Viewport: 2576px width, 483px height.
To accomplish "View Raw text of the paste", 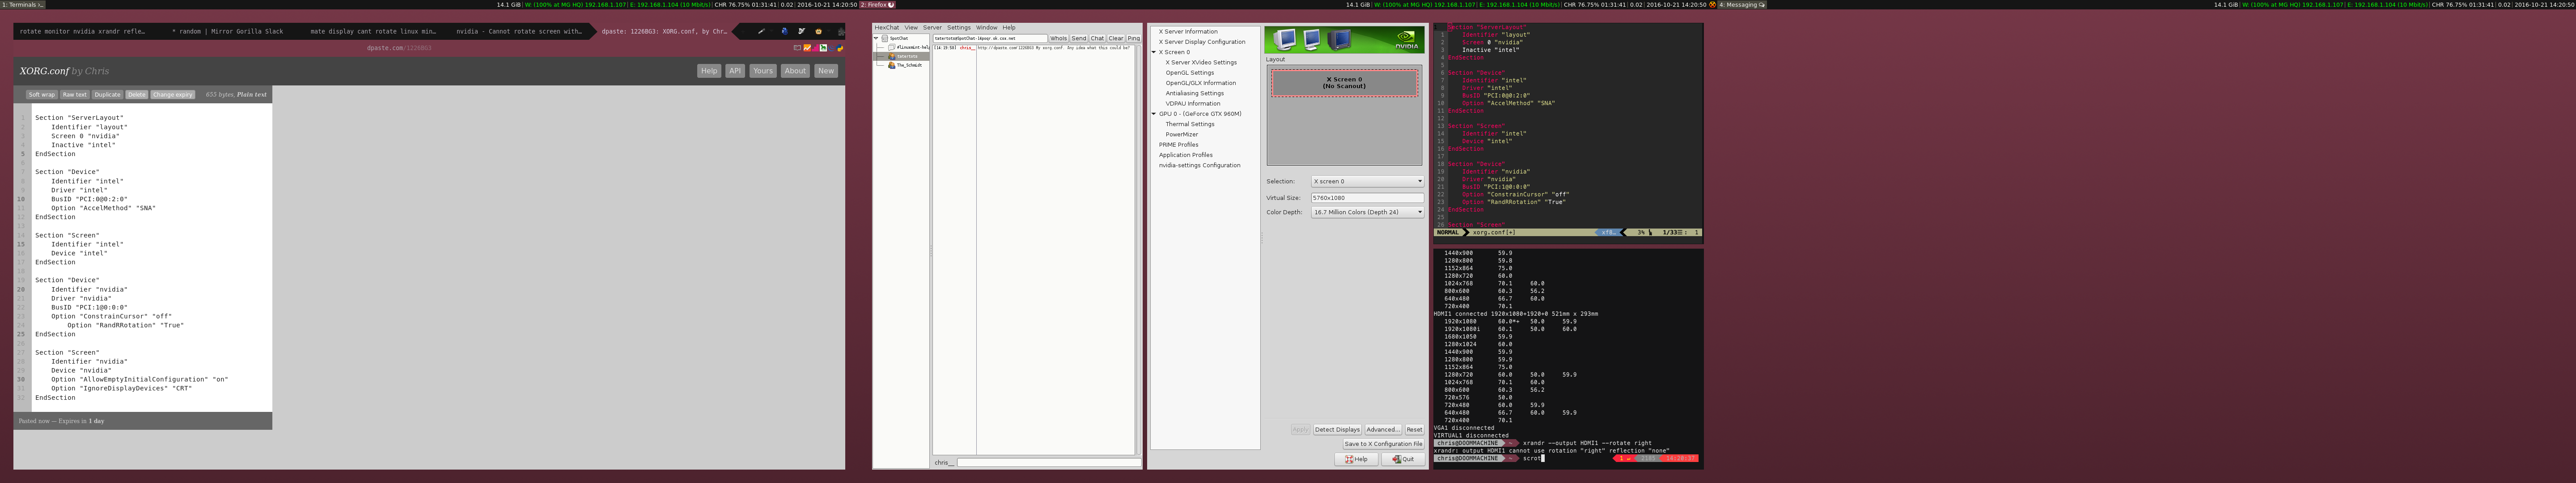I will coord(75,95).
